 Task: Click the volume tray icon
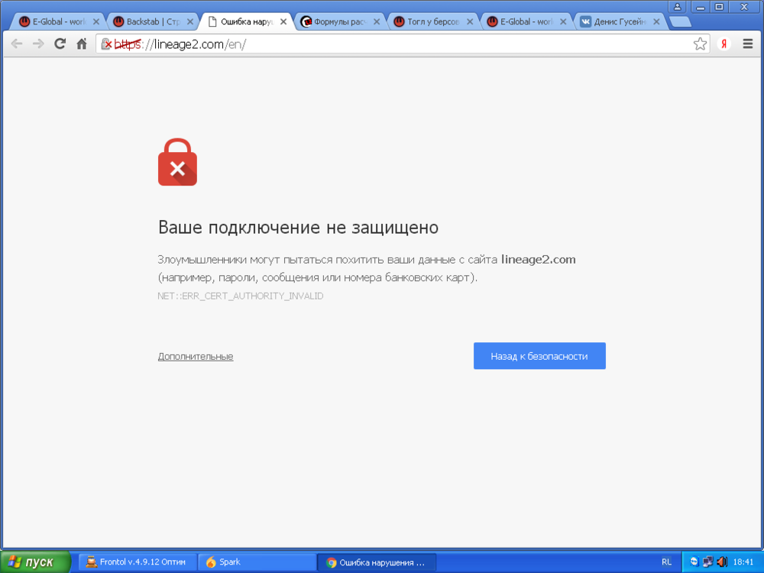tap(722, 562)
